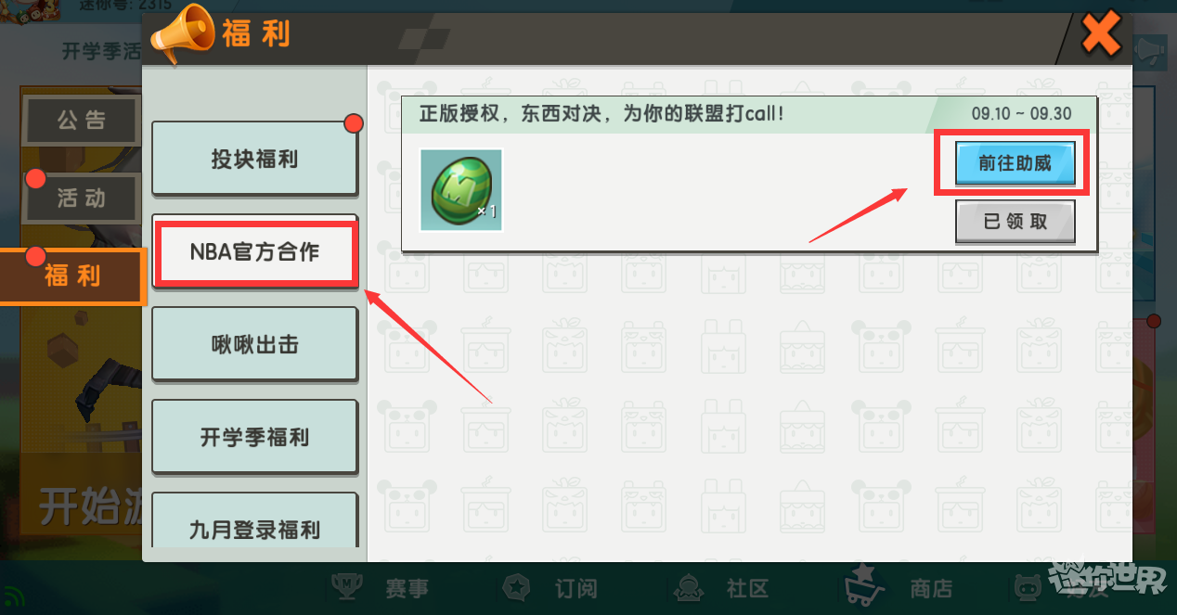Close the 福利 panel with orange X
This screenshot has height=615, width=1177.
(1102, 34)
